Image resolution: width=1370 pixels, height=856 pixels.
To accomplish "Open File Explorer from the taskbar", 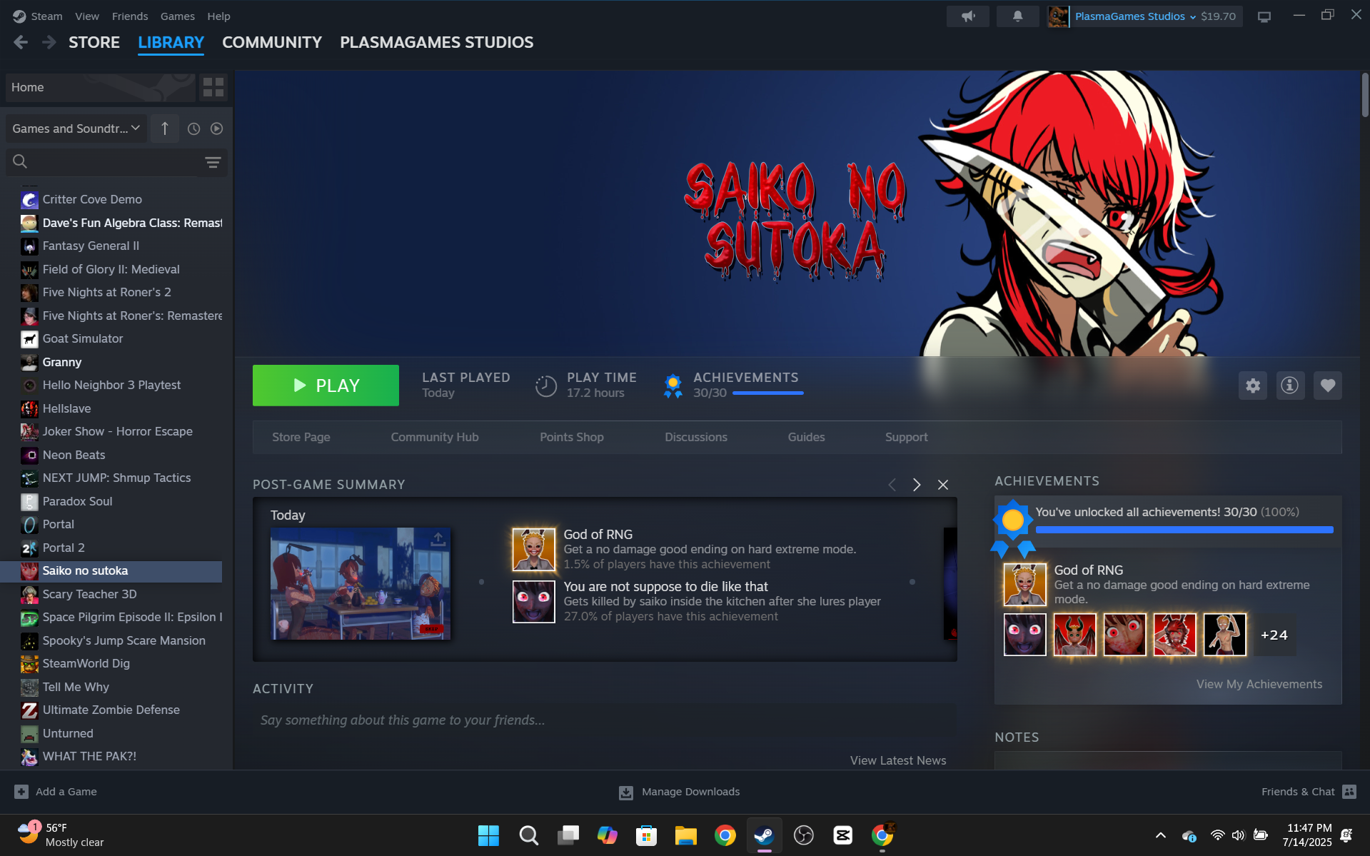I will (685, 835).
